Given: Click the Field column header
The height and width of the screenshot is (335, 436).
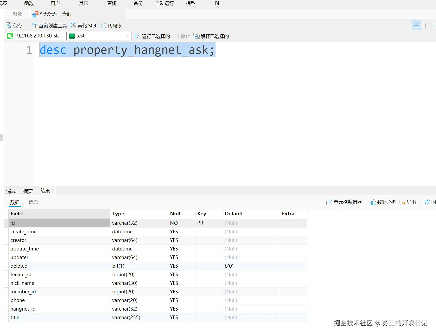Looking at the screenshot, I should pos(59,214).
